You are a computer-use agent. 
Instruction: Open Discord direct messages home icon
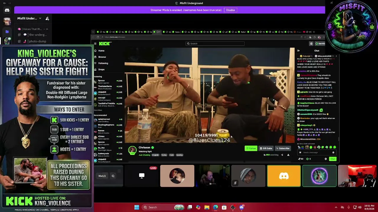coord(7,10)
